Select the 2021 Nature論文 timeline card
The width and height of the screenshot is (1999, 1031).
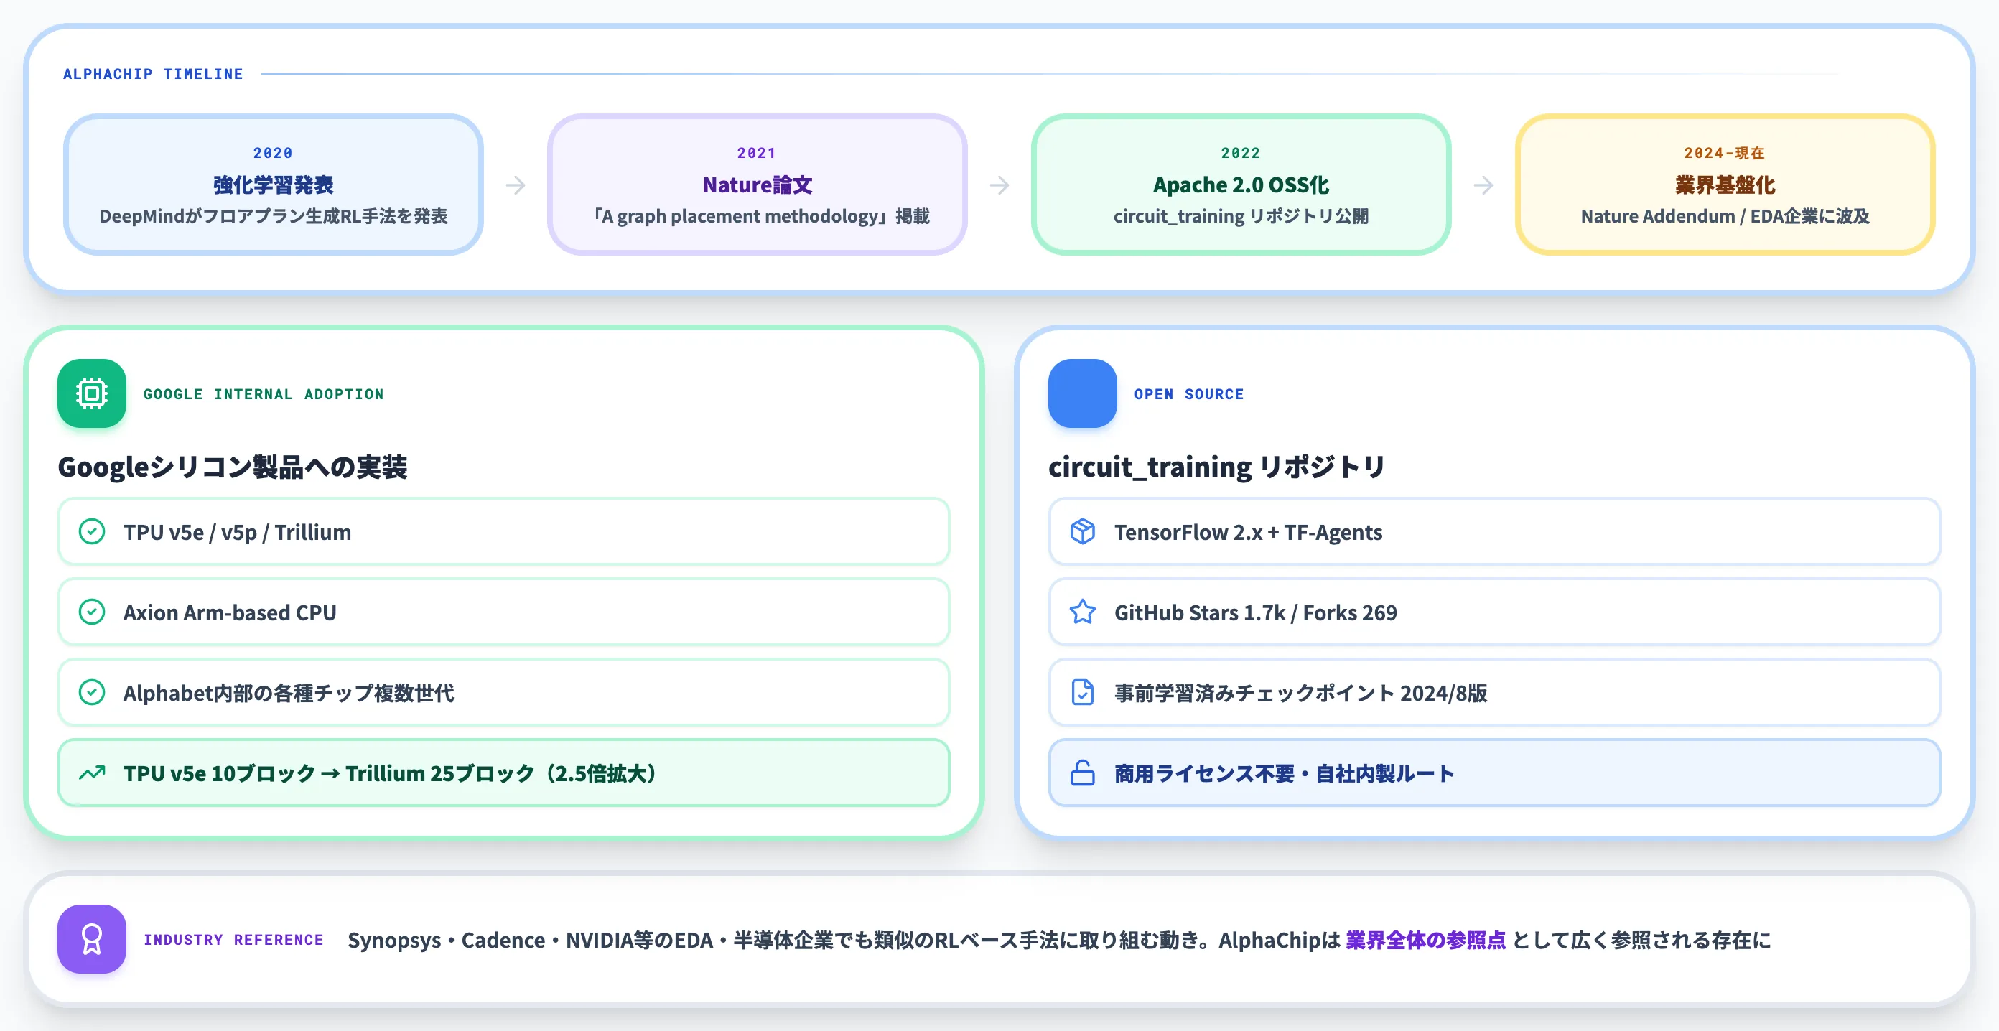coord(758,185)
